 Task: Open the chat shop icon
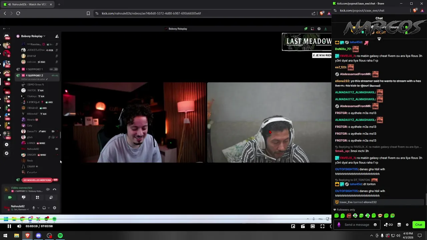coord(399,225)
